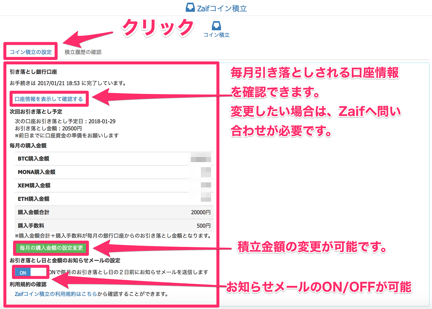Select the MONA購入金額 row label
Viewport: 432px width, 309px height.
tap(36, 172)
